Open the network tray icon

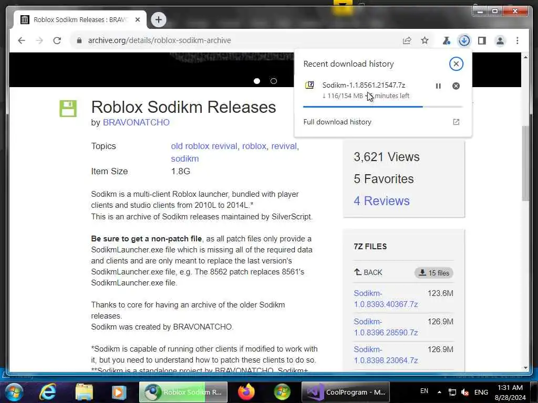click(452, 393)
